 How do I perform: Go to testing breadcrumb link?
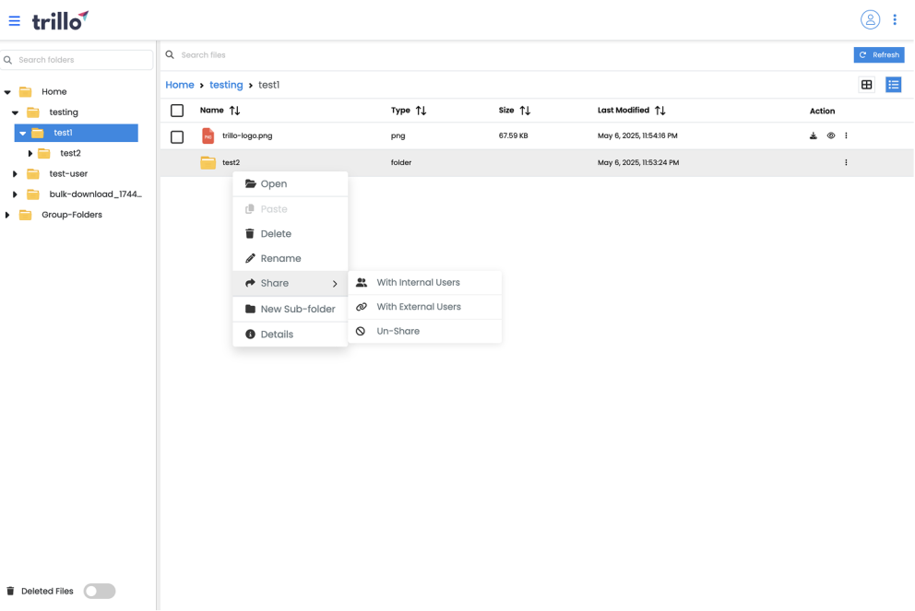pos(226,85)
